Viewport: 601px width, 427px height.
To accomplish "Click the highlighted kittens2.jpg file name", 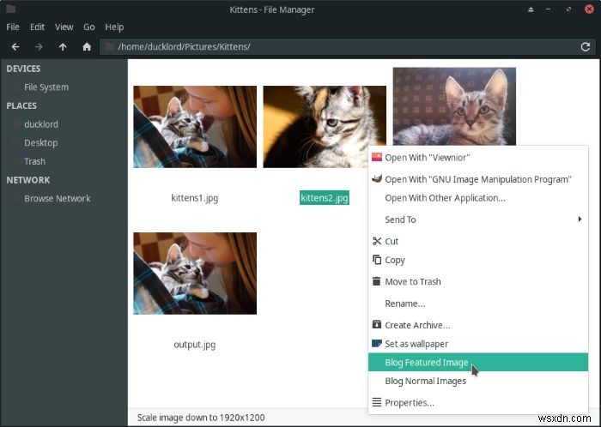I will coord(325,198).
